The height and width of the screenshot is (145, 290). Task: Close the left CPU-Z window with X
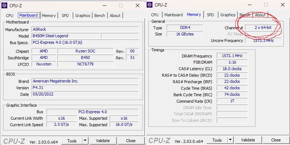(138, 5)
